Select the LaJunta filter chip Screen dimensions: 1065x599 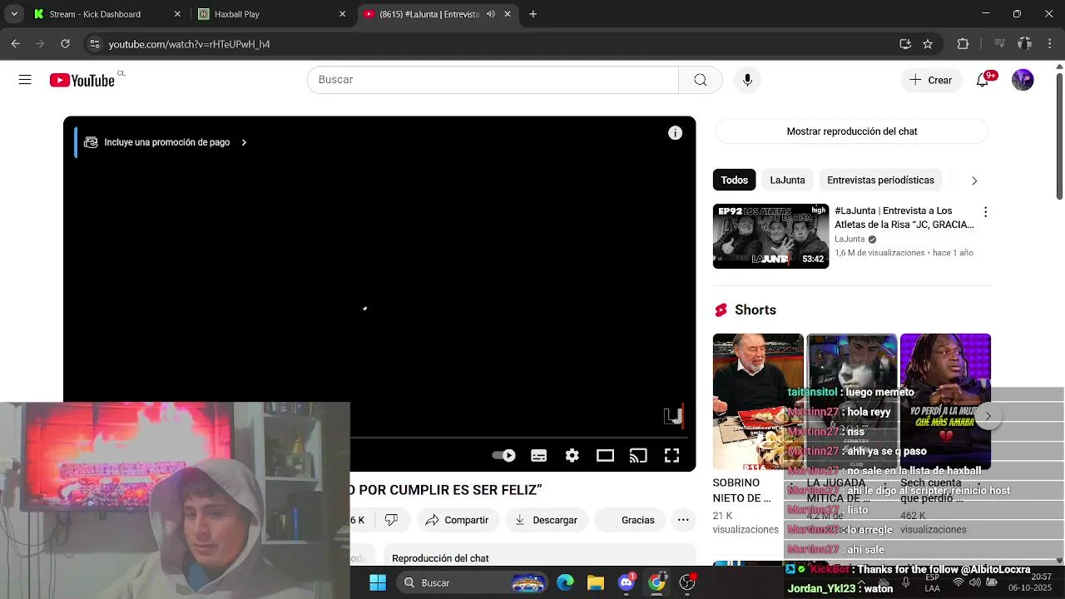click(x=787, y=180)
